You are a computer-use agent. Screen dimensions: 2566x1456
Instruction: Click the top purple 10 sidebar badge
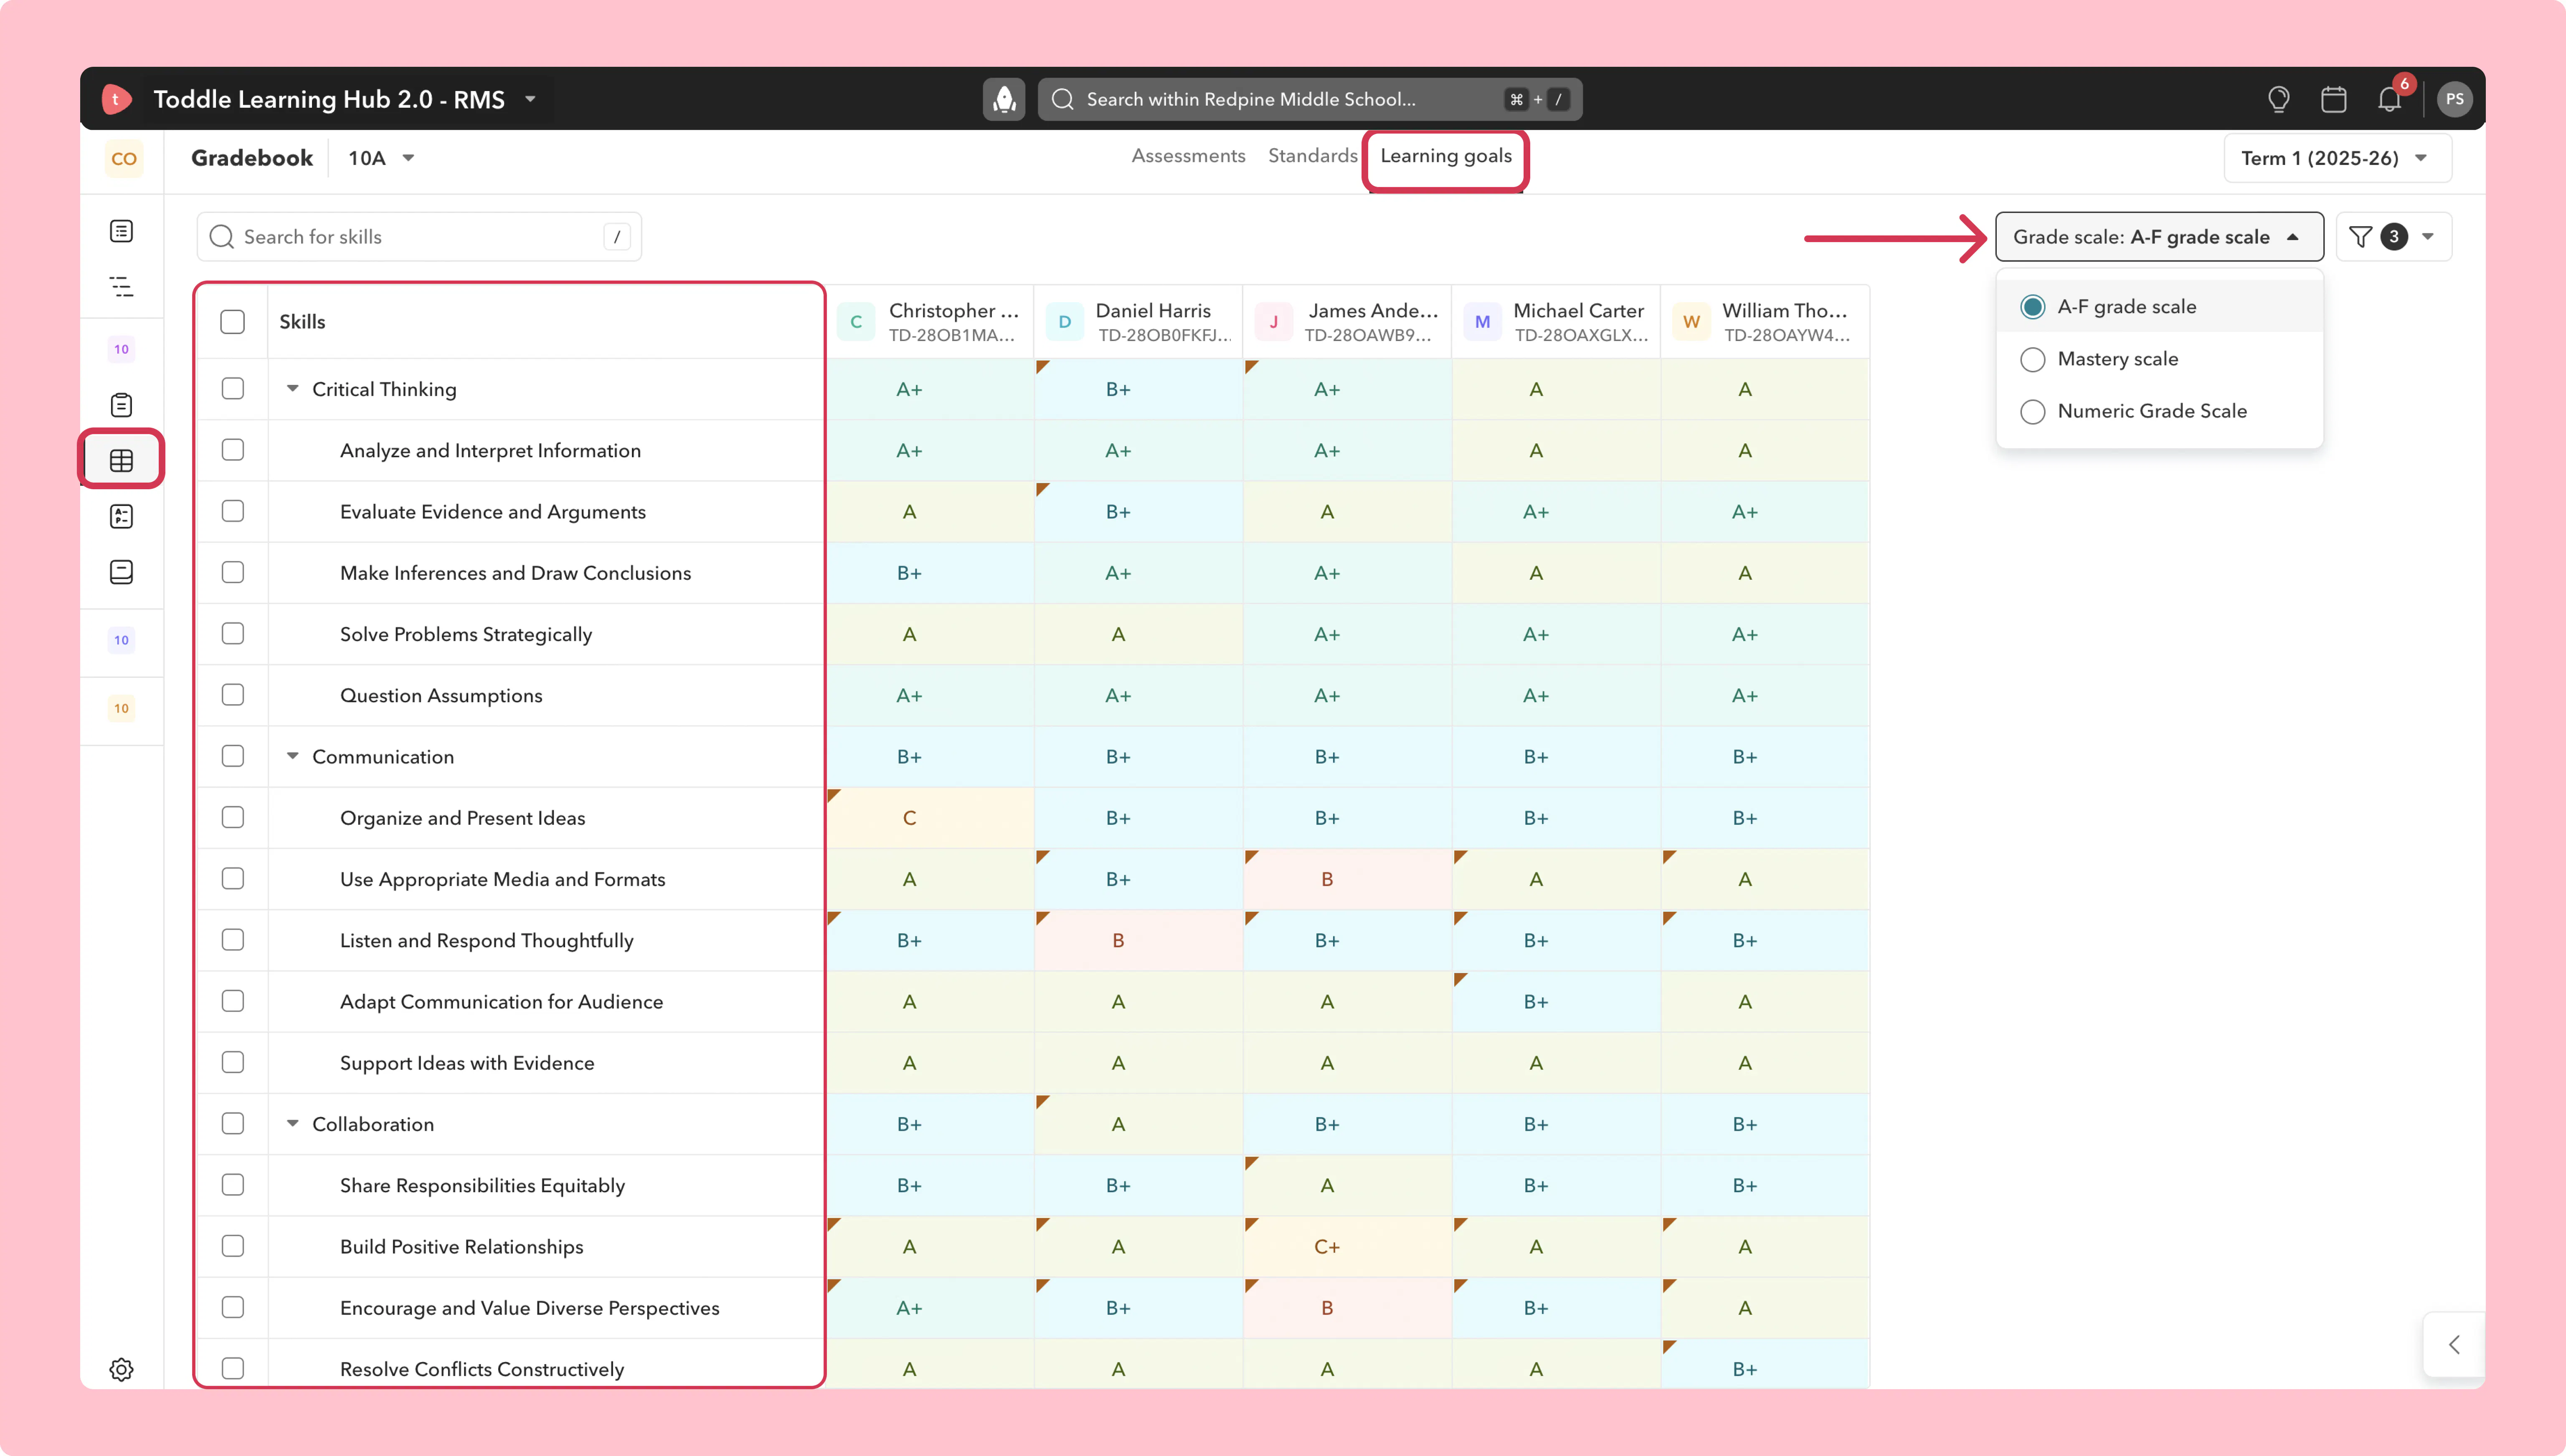(x=121, y=349)
